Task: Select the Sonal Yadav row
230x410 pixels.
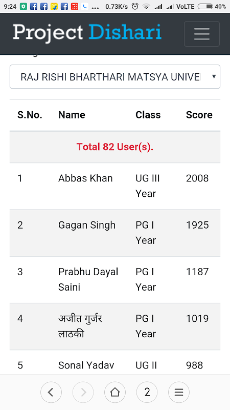Action: tap(115, 362)
